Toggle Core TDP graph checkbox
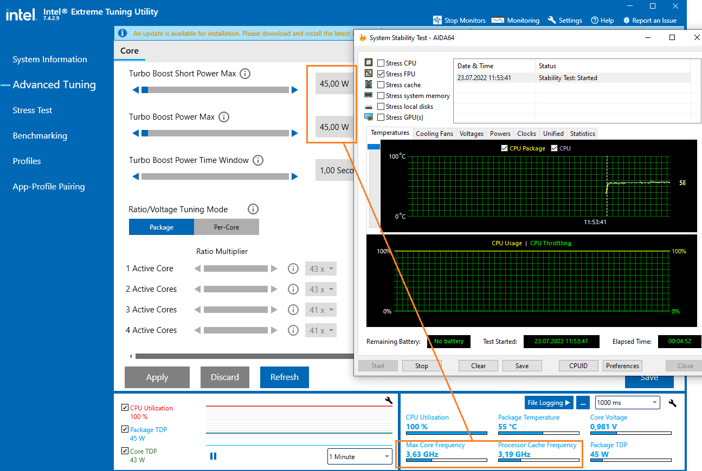 (x=125, y=451)
